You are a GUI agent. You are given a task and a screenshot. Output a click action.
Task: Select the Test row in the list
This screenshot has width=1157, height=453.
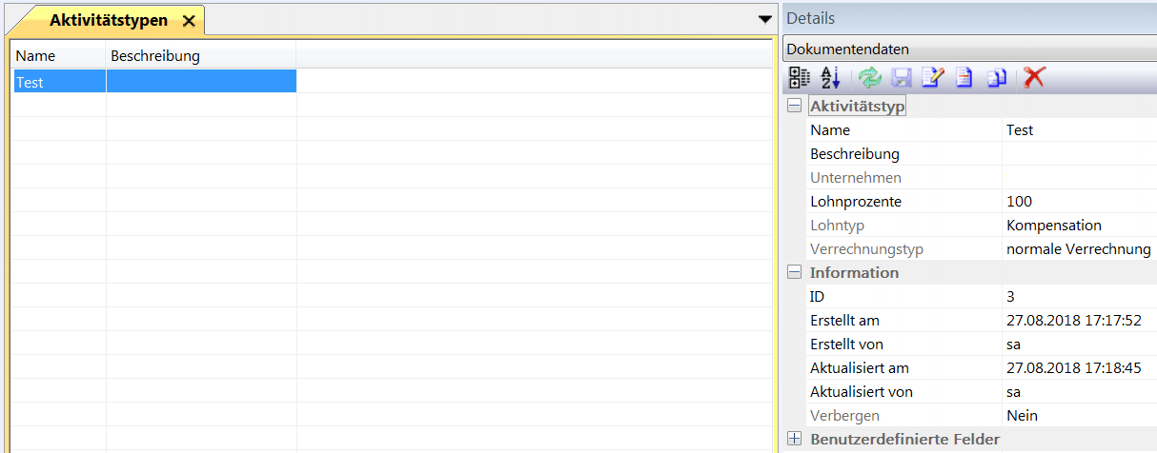pos(57,83)
